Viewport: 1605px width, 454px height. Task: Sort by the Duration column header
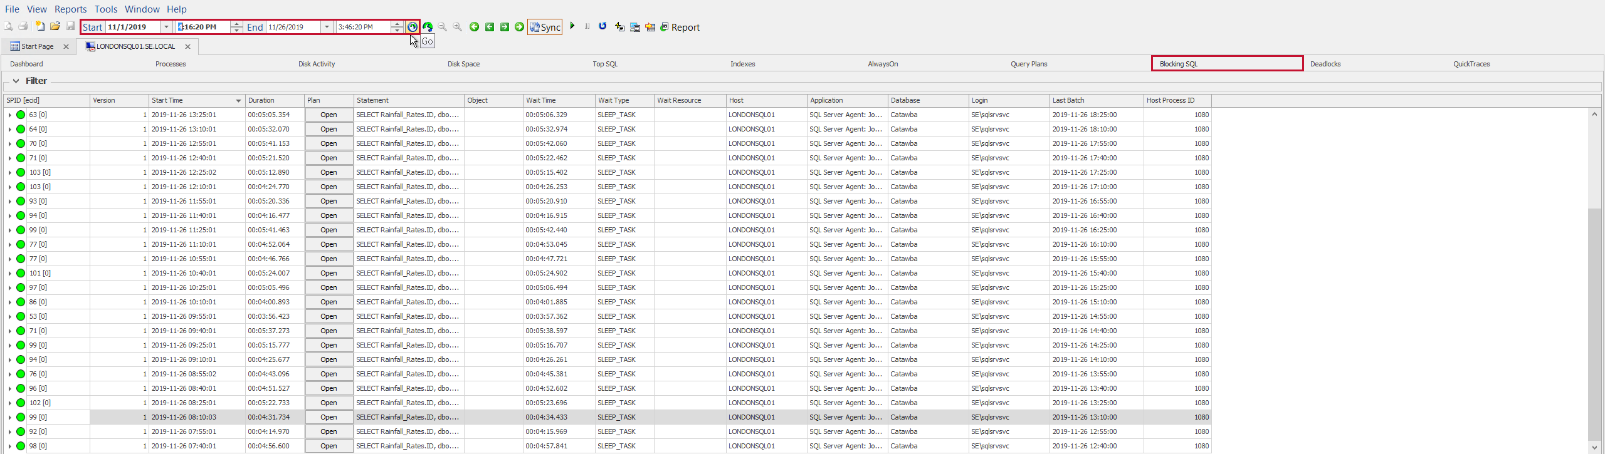261,100
